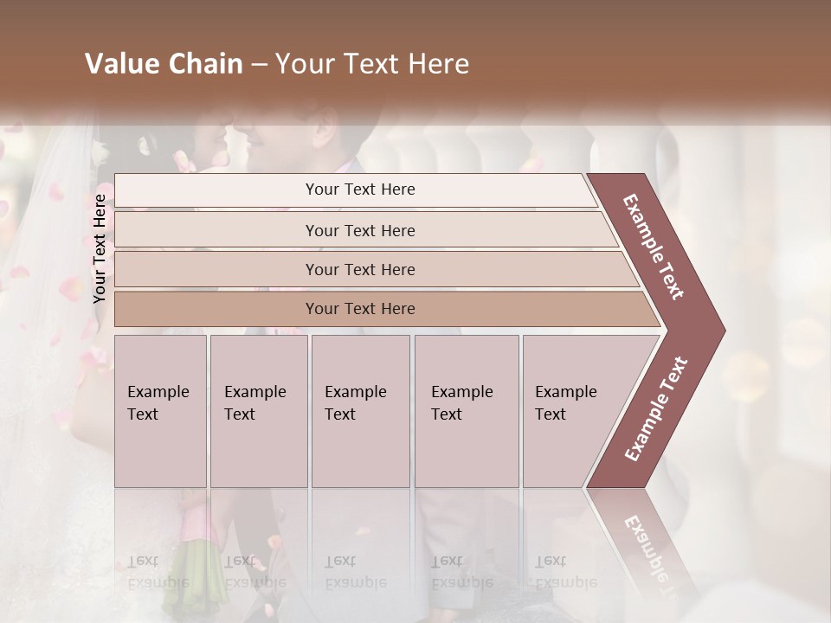Click the vertical 'Your Text Here' side label

point(100,248)
